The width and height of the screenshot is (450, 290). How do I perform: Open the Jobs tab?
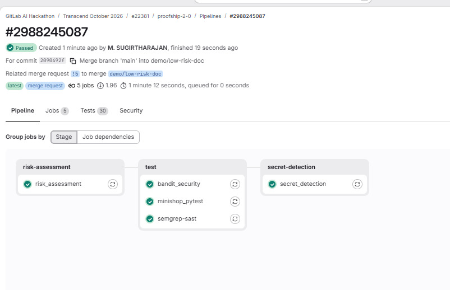coord(57,111)
